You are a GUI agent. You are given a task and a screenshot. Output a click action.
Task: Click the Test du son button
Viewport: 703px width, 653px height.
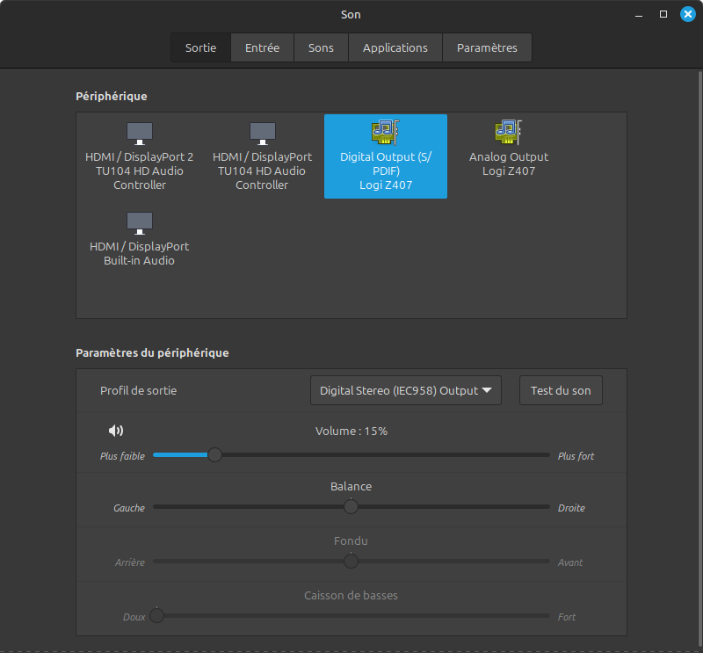point(561,390)
